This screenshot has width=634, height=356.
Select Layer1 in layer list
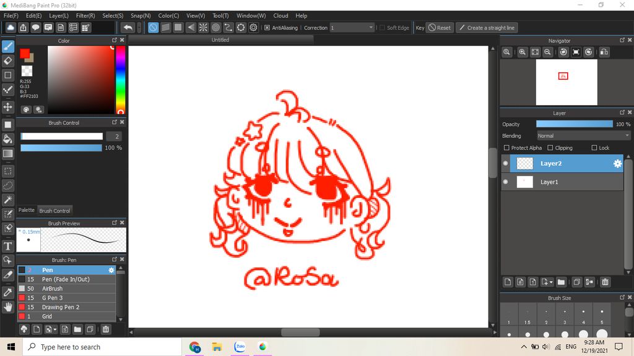(x=562, y=182)
